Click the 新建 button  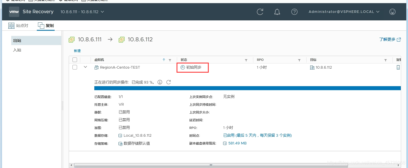pyautogui.click(x=77, y=51)
